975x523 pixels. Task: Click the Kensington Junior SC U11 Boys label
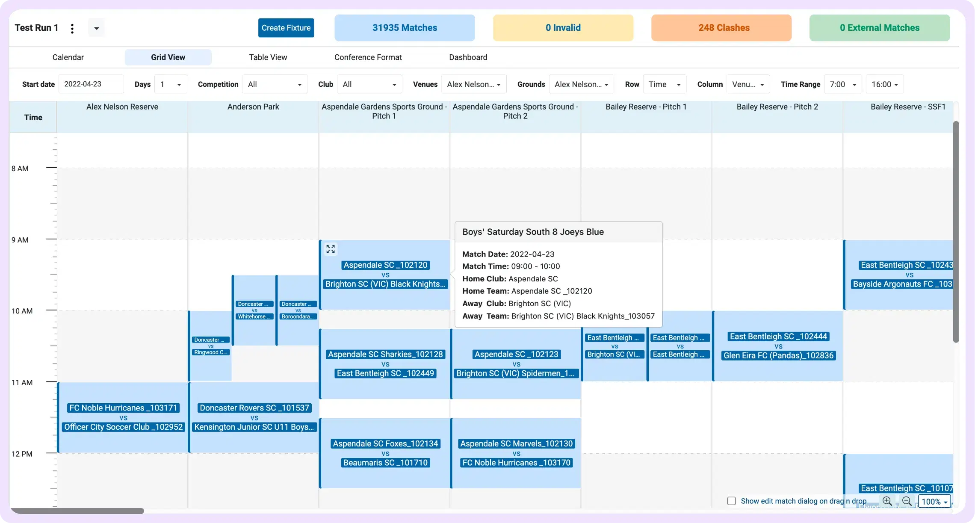click(254, 427)
